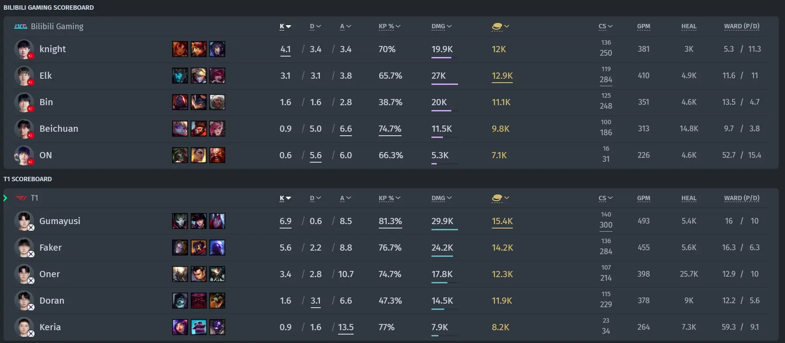This screenshot has width=785, height=343.
Task: Open the Elk player link
Action: click(x=46, y=76)
